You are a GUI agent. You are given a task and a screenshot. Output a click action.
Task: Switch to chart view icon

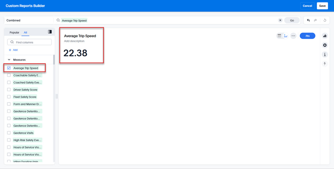pyautogui.click(x=285, y=36)
